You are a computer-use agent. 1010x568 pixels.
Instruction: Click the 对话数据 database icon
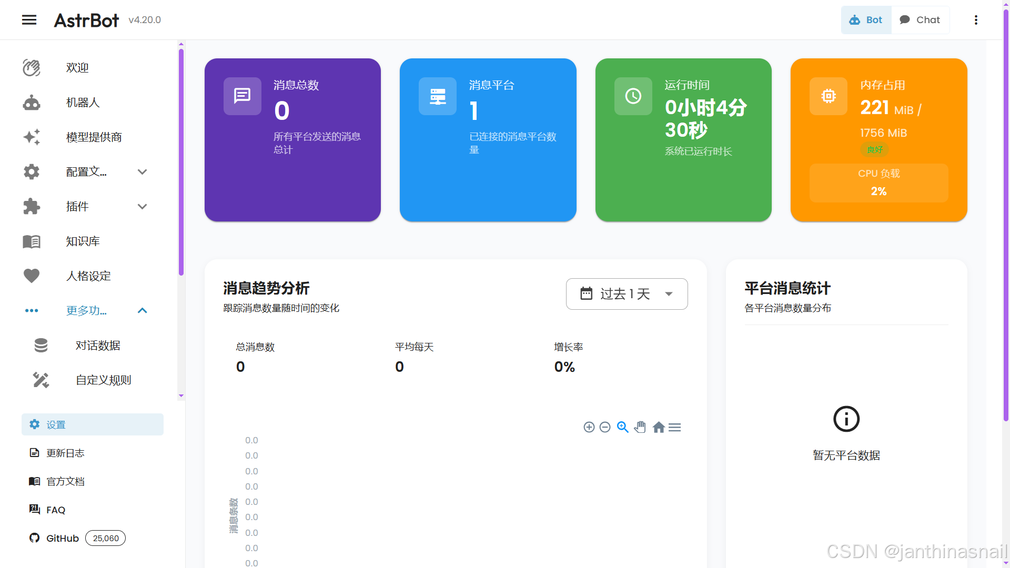(41, 346)
